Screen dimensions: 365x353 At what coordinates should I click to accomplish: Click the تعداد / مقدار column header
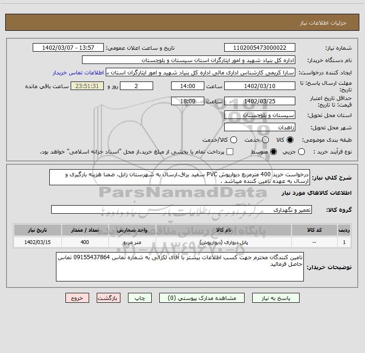coord(85,230)
